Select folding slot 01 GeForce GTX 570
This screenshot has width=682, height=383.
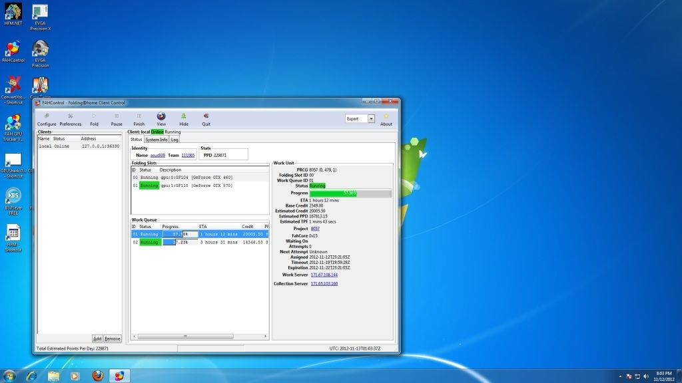coord(200,186)
